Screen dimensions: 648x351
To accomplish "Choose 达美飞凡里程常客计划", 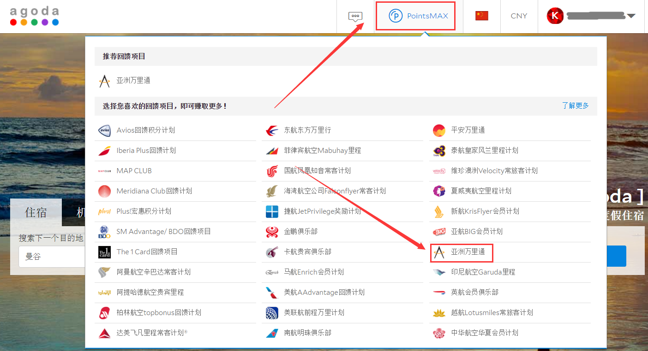I will pyautogui.click(x=152, y=333).
